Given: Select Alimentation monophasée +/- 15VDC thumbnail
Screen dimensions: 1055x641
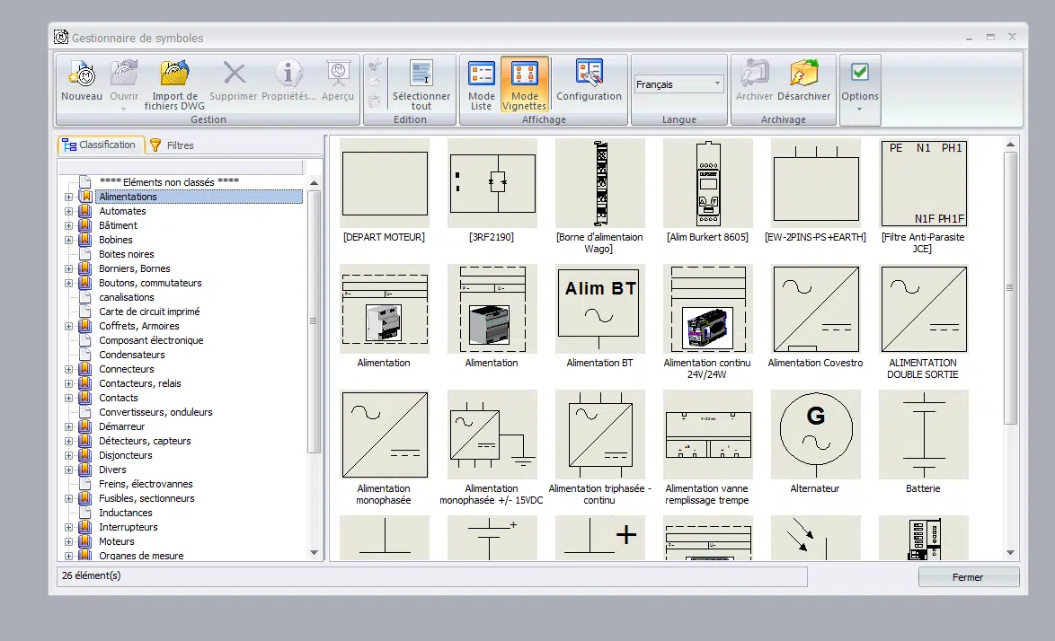Looking at the screenshot, I should coord(492,435).
